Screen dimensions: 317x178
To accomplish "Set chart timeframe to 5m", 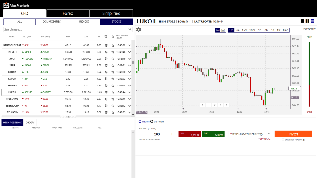I will point(238,30).
